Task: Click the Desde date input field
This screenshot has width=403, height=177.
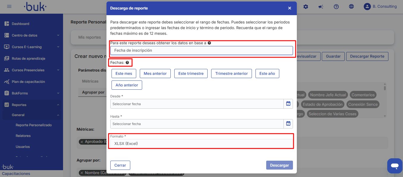Action: coord(197,104)
